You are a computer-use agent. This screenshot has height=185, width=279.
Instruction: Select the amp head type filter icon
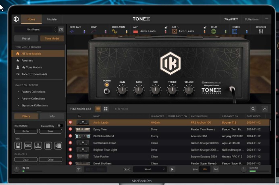pyautogui.click(x=28, y=146)
